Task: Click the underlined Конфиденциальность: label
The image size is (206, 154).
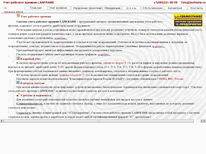Action: pyautogui.click(x=30, y=103)
